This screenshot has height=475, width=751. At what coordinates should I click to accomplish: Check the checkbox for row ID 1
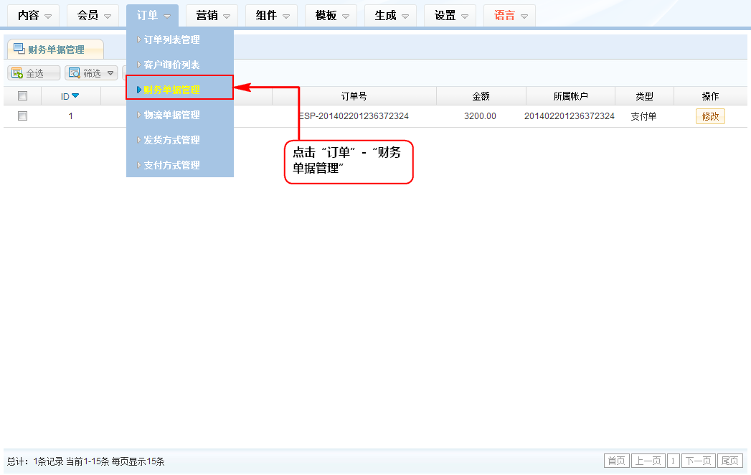22,116
